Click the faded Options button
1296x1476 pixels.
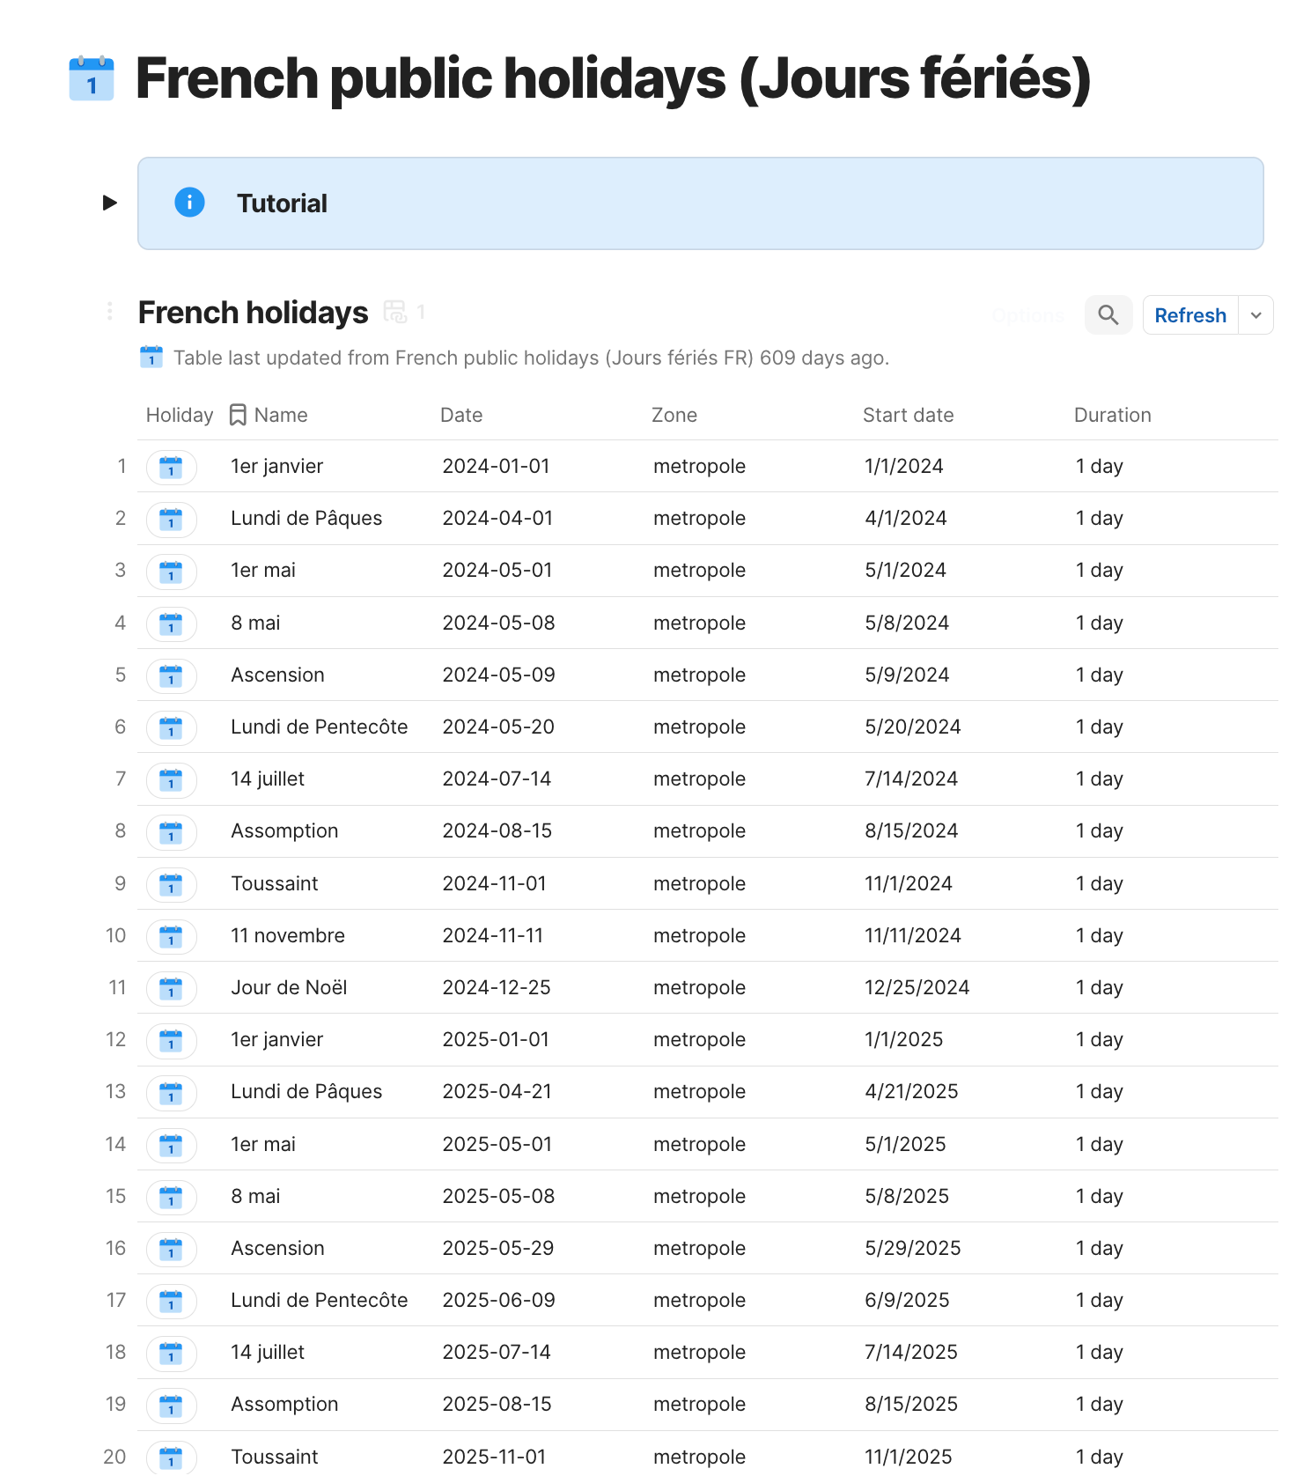[x=1027, y=315]
